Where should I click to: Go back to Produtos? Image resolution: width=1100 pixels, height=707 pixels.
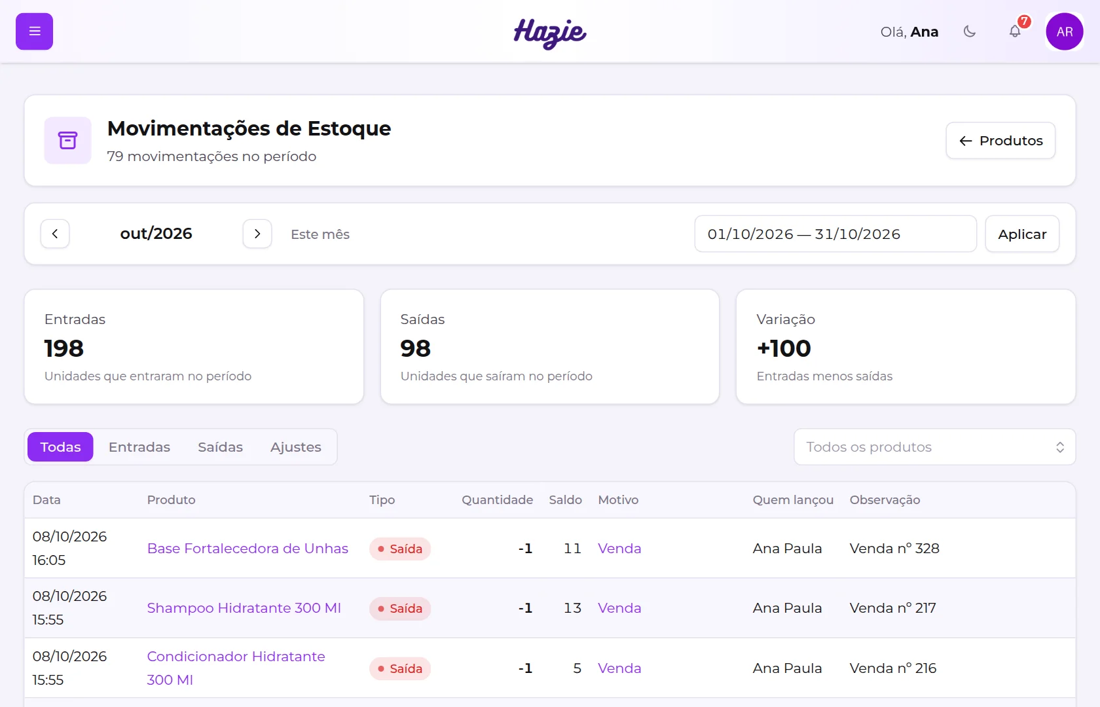coord(1000,140)
